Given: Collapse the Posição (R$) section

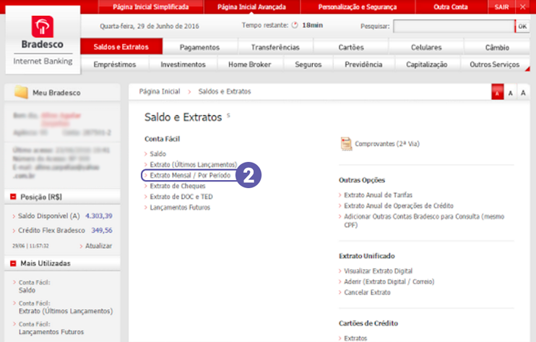Looking at the screenshot, I should pyautogui.click(x=13, y=197).
